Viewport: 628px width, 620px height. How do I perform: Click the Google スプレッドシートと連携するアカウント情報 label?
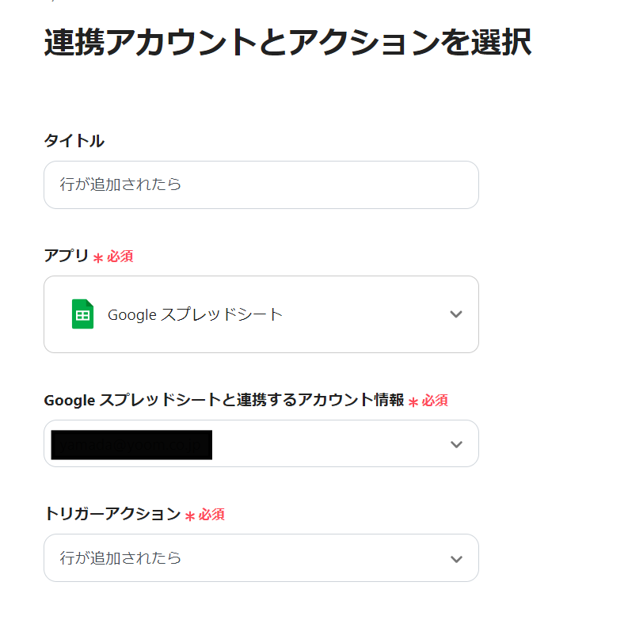[223, 401]
